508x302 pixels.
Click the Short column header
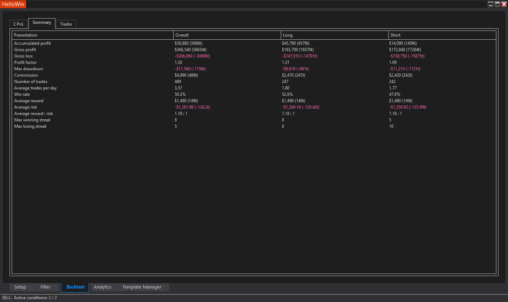[395, 35]
